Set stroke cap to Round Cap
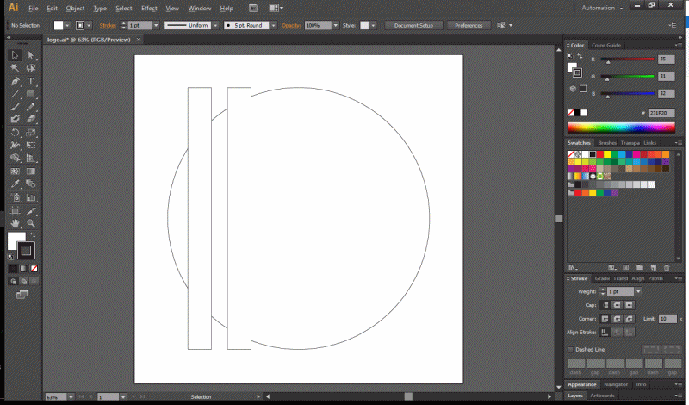The width and height of the screenshot is (689, 405). pos(618,305)
